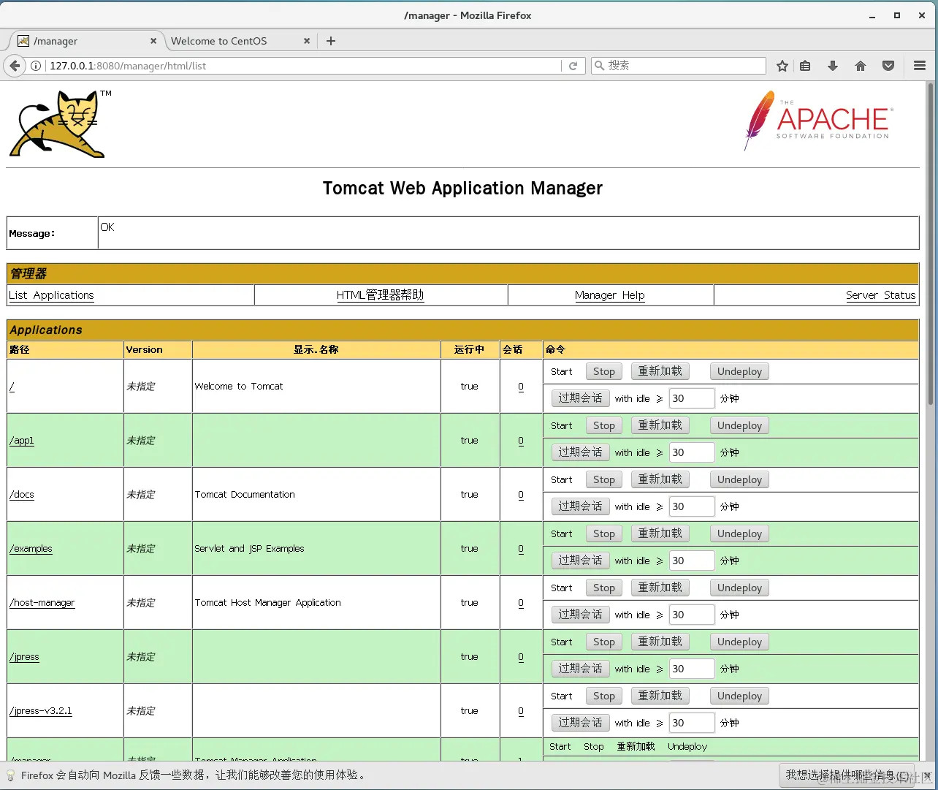Close the /manager tab

[x=153, y=41]
